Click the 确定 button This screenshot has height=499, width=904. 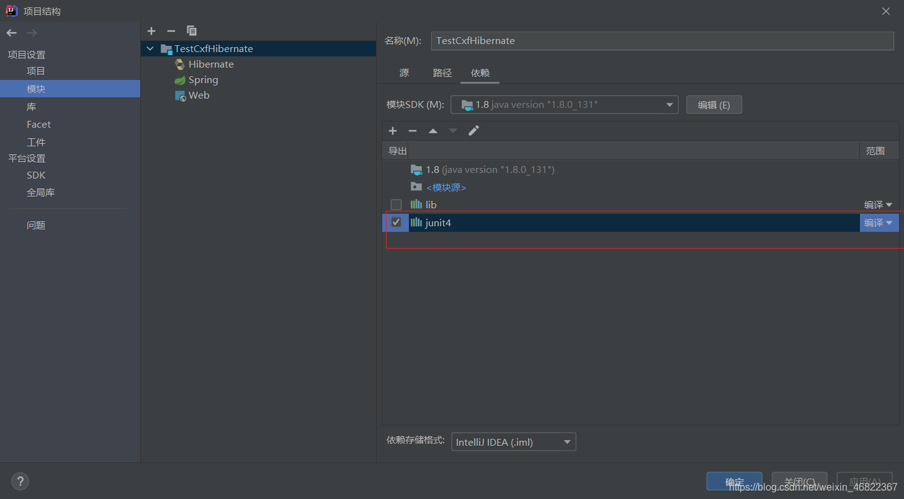[x=735, y=482]
